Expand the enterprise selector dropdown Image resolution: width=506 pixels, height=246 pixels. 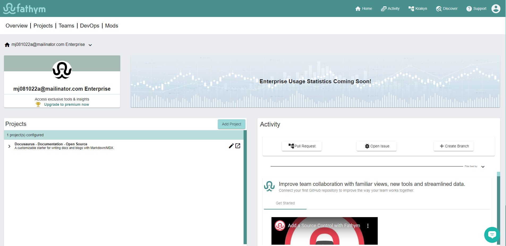point(90,45)
